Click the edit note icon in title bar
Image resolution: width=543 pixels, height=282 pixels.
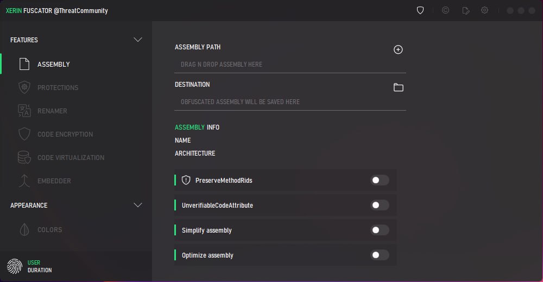coord(465,10)
